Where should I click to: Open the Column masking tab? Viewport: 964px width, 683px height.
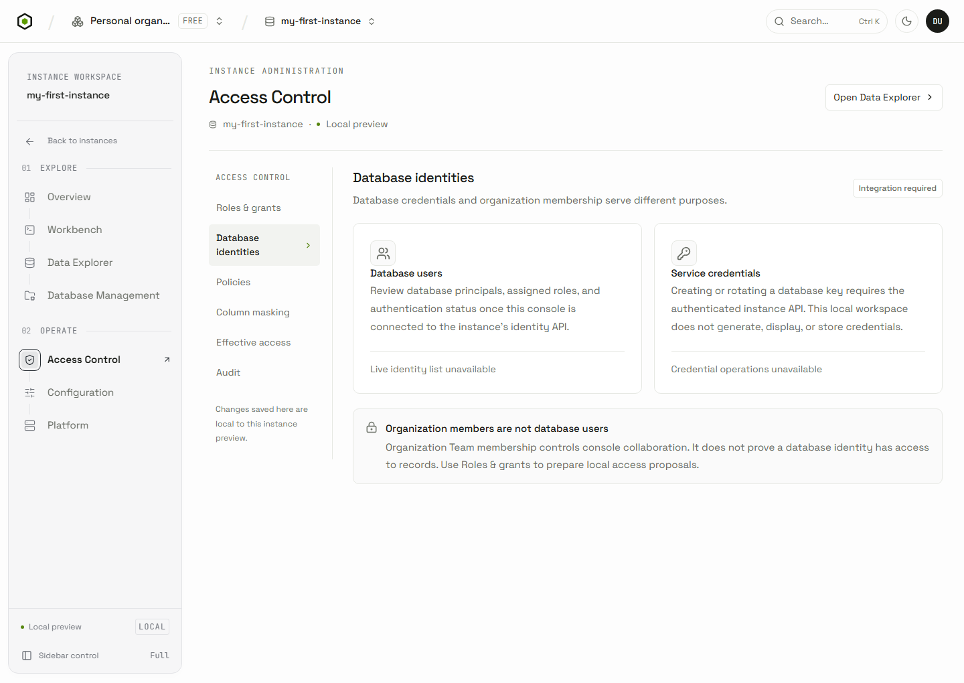click(x=264, y=312)
